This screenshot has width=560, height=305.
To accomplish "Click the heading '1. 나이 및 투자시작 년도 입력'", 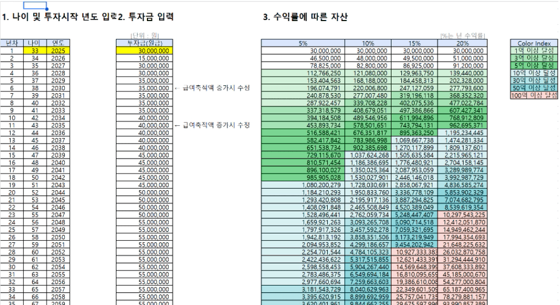I will (x=59, y=17).
